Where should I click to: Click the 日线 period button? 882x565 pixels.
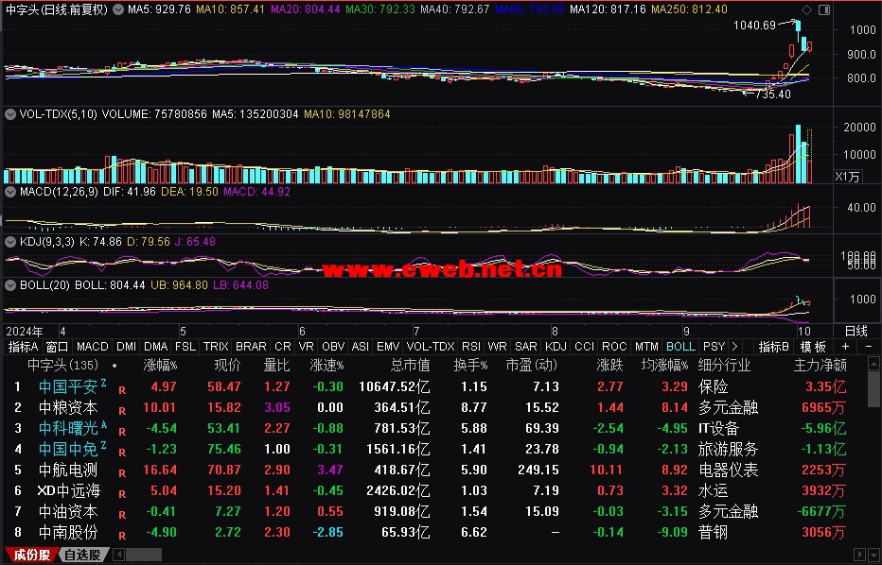856,331
